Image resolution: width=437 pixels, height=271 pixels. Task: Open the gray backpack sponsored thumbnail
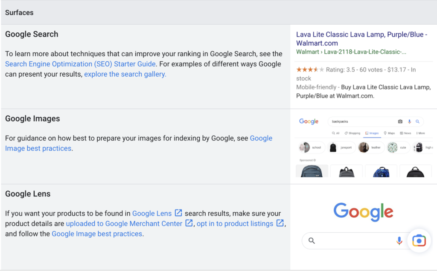pyautogui.click(x=347, y=171)
